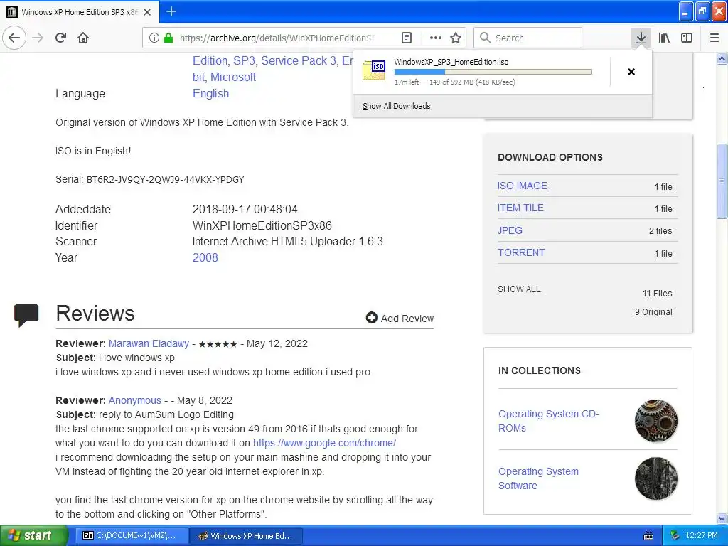Open Operating System CD-ROMs collection link
This screenshot has height=546, width=728.
point(549,421)
